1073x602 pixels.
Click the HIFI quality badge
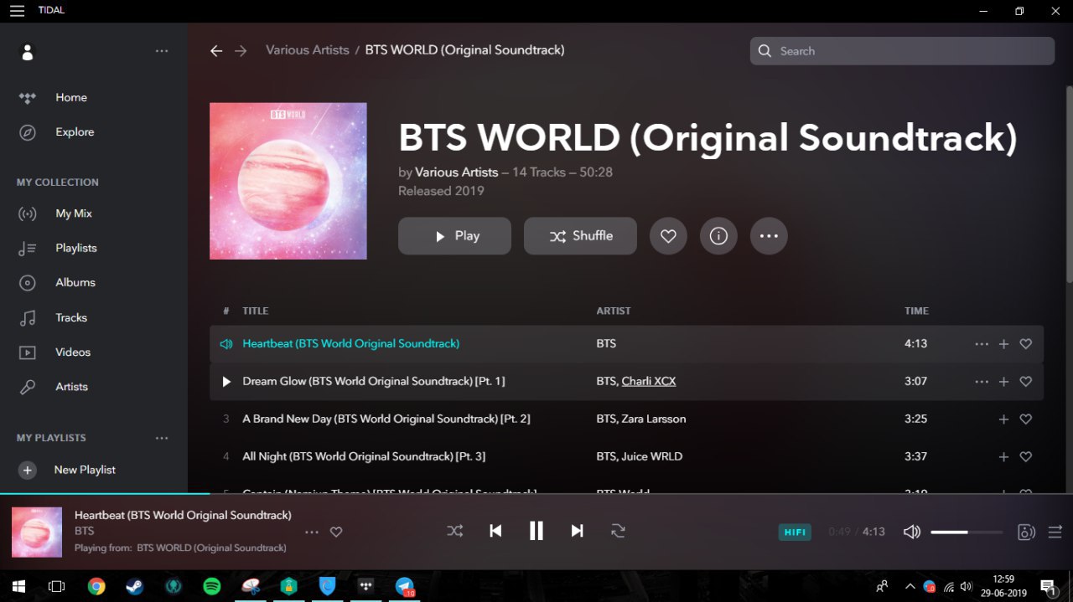(x=795, y=532)
